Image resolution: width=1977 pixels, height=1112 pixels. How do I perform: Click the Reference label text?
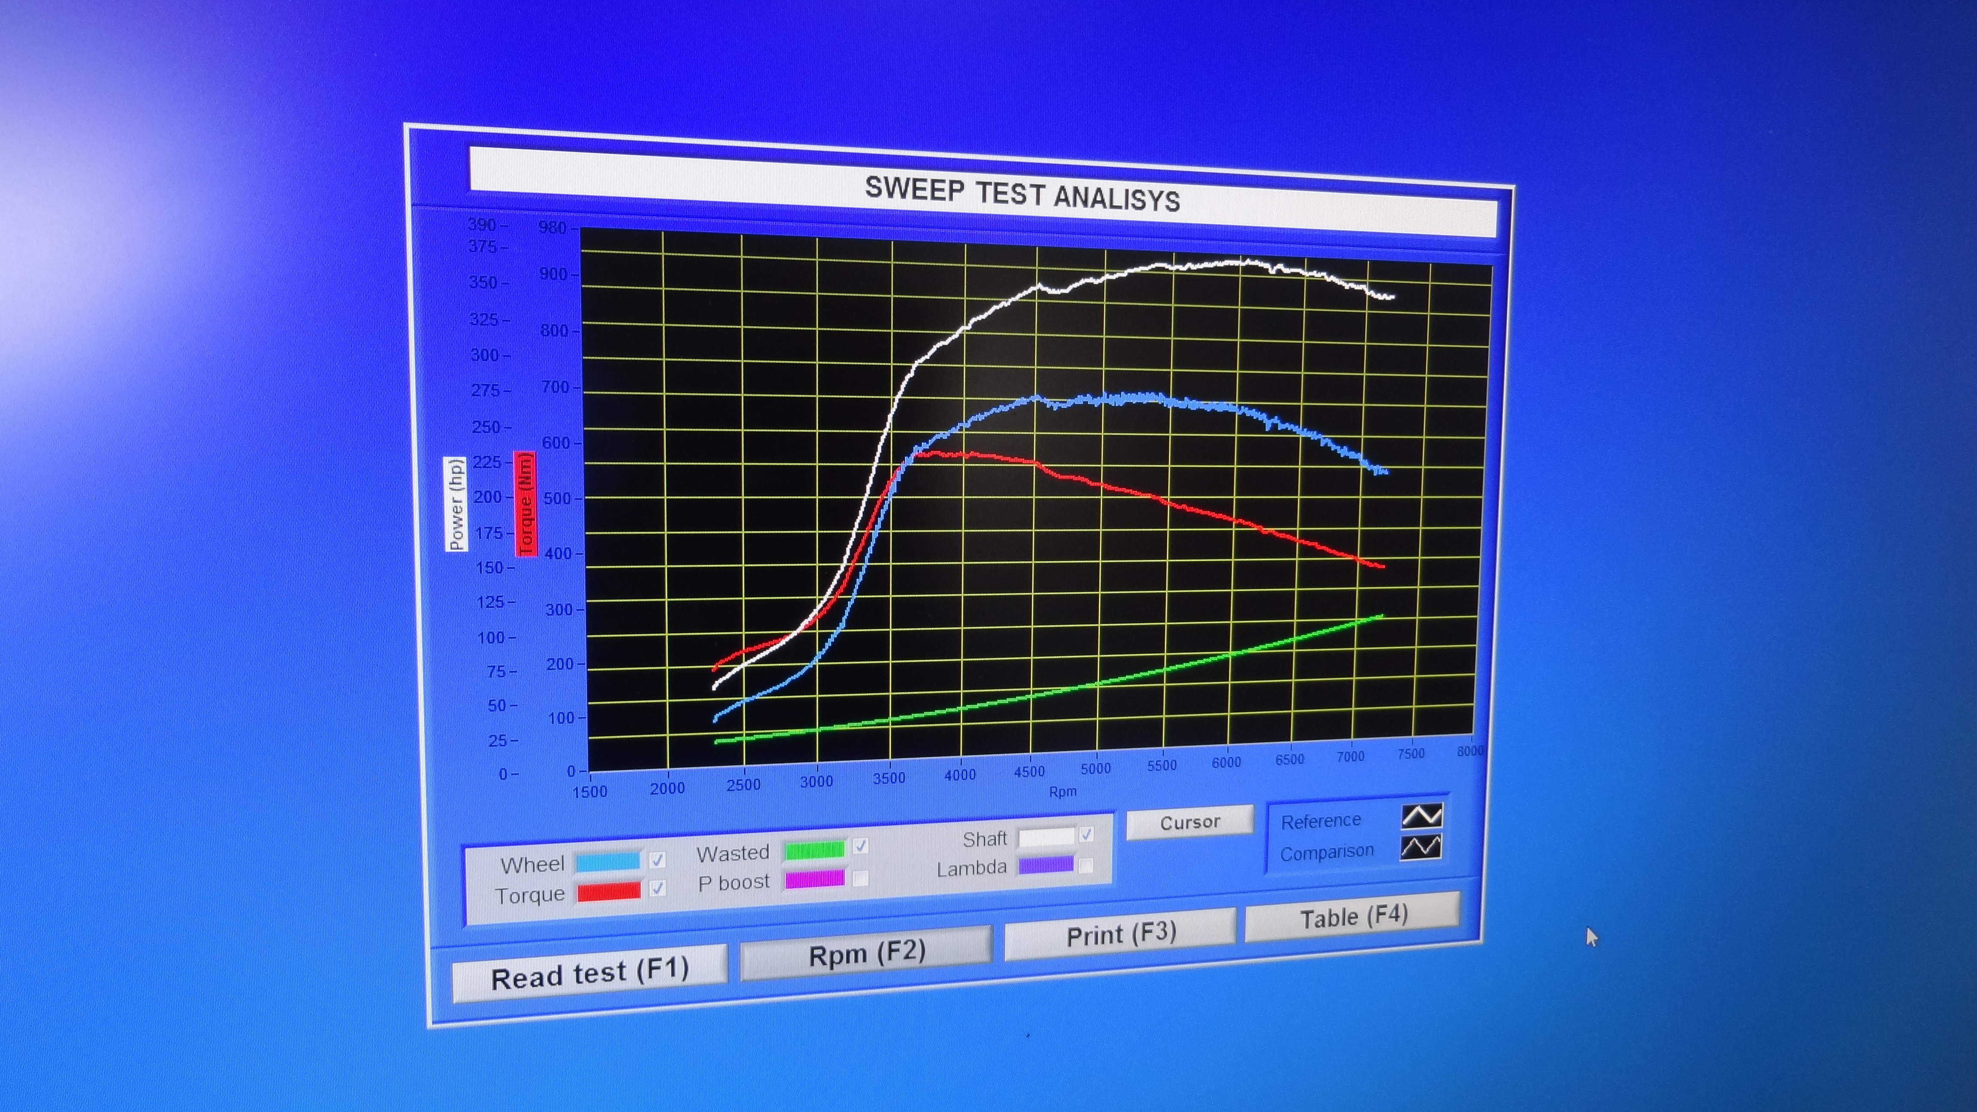(x=1320, y=820)
